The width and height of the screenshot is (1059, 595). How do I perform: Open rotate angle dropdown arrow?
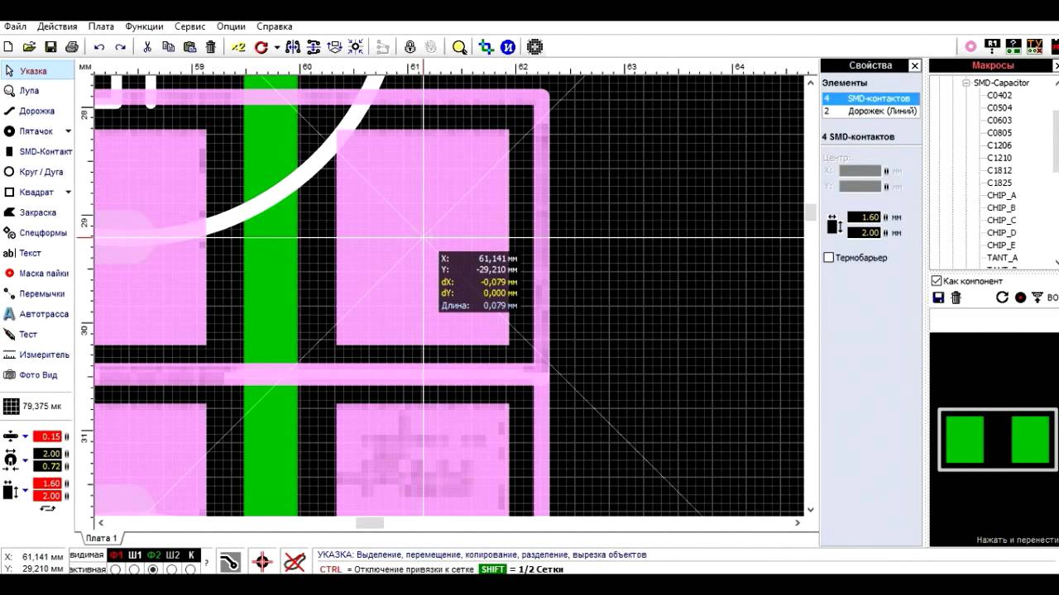(x=276, y=48)
